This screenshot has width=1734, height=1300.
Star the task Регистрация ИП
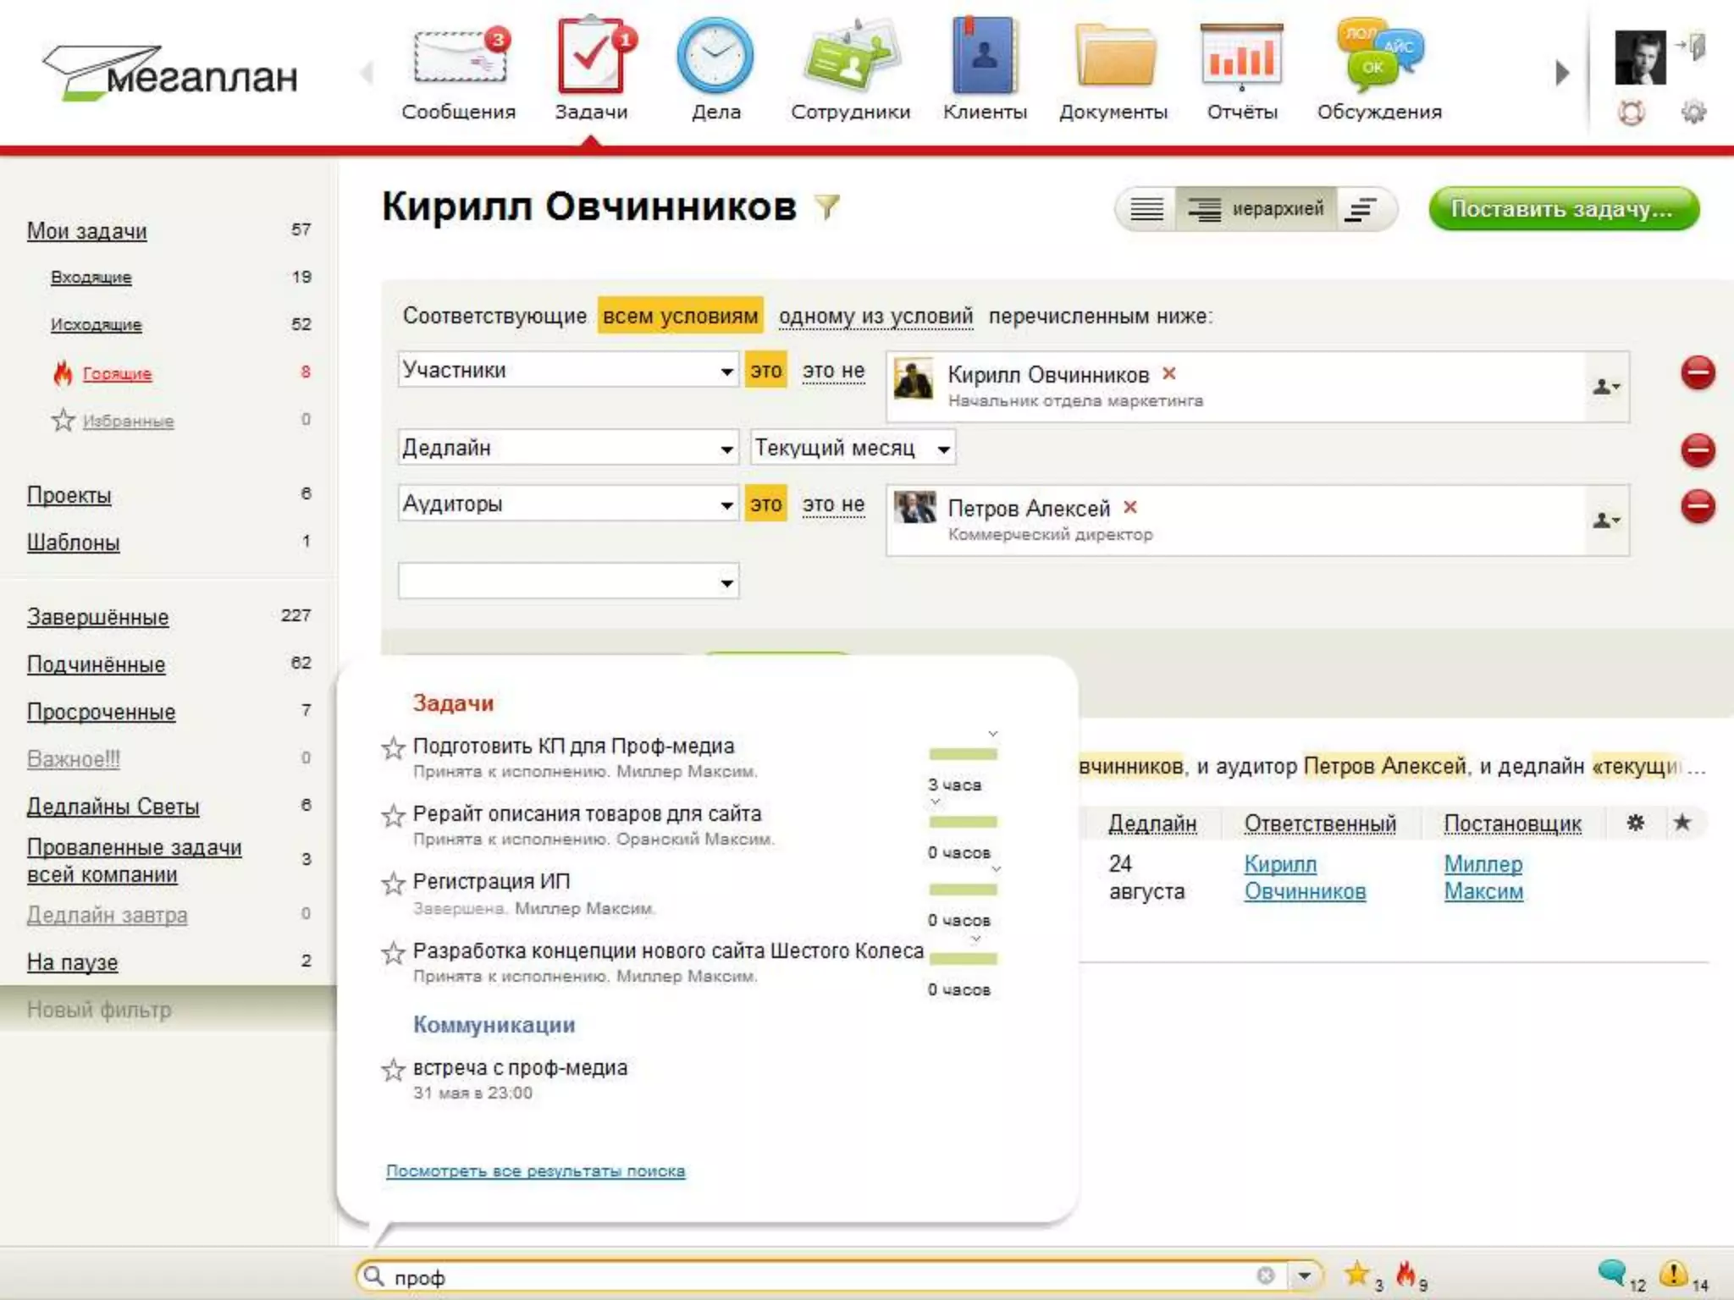coord(393,884)
